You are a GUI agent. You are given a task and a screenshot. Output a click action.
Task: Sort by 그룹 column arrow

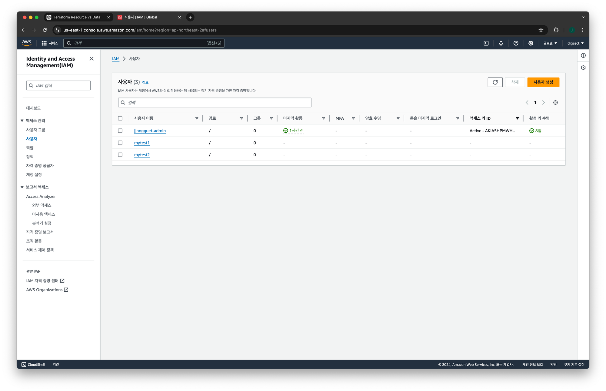[271, 118]
